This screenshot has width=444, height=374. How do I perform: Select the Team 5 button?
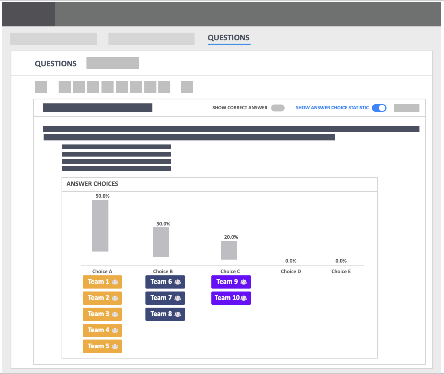[x=102, y=346]
